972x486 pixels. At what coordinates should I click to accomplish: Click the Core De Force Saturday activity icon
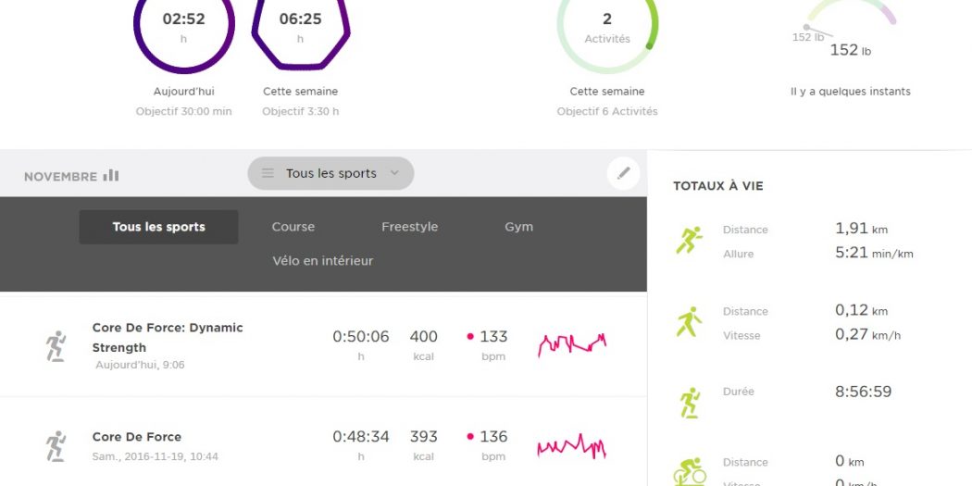click(x=56, y=446)
